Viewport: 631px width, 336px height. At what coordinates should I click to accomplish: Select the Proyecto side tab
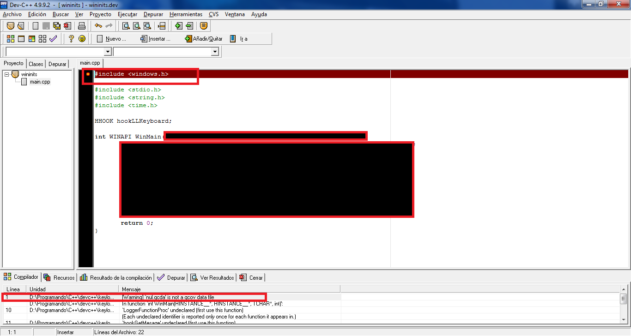[x=13, y=63]
